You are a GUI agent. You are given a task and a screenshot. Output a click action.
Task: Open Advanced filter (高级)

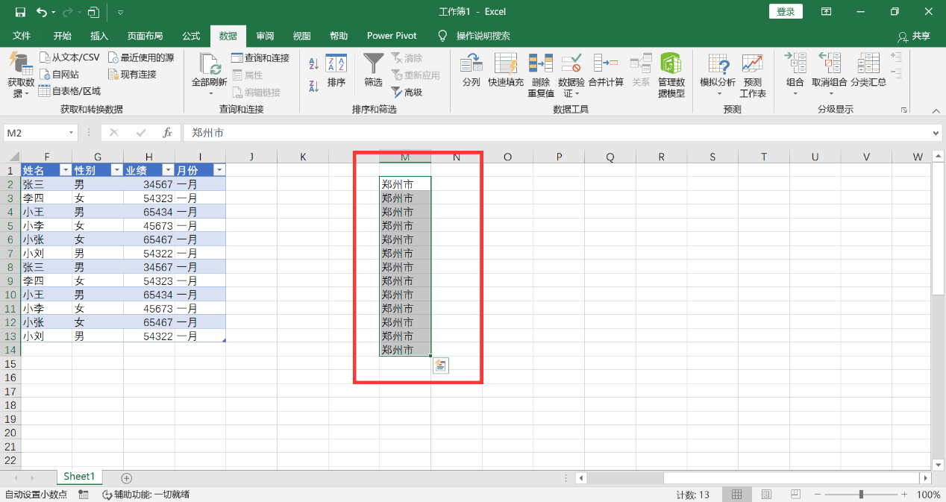pyautogui.click(x=407, y=92)
